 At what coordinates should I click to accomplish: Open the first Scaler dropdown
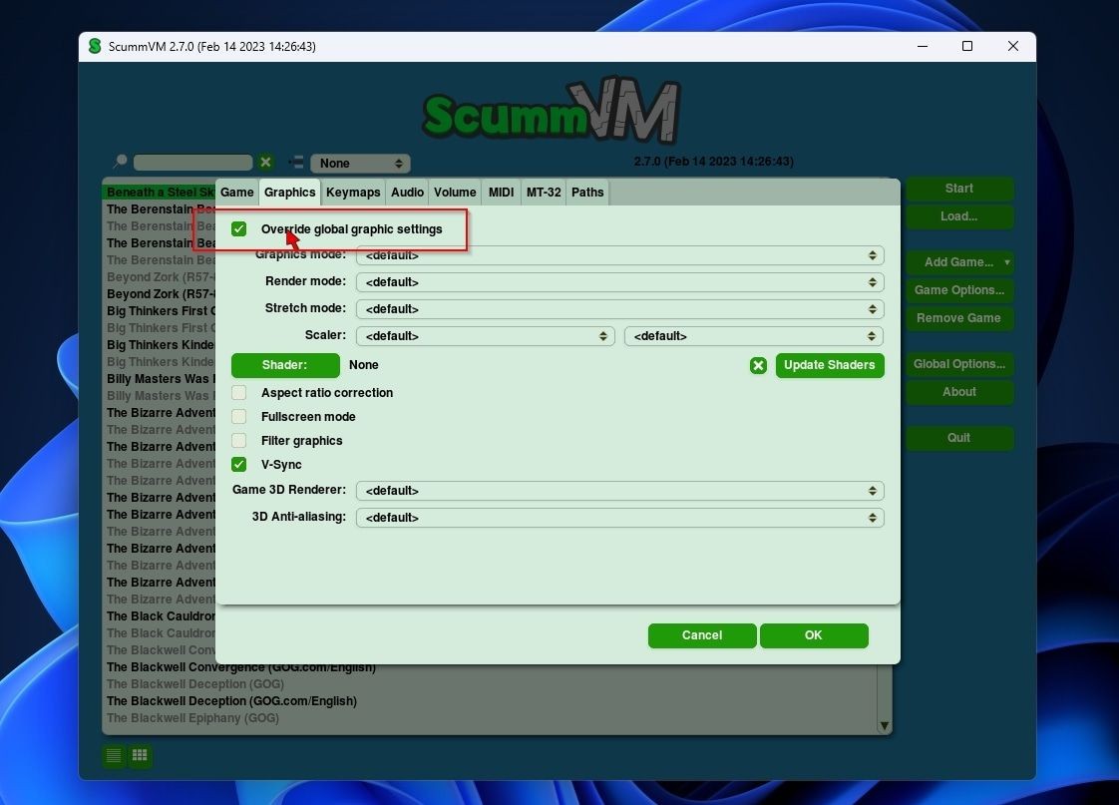click(486, 336)
